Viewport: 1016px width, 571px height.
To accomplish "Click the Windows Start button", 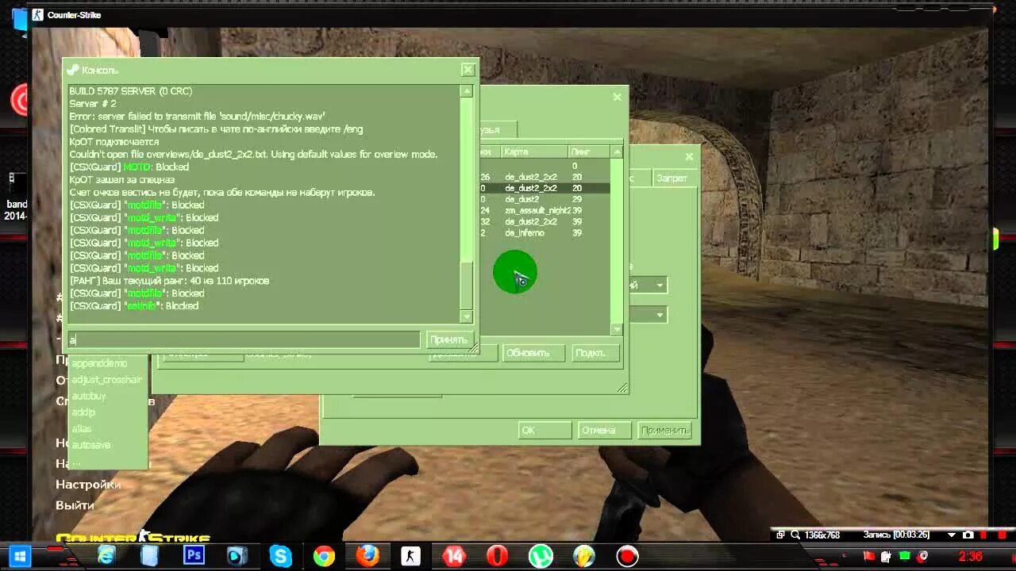I will pos(19,555).
